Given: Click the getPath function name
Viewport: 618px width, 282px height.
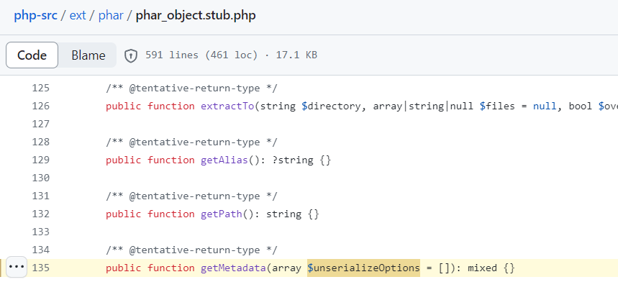Looking at the screenshot, I should 222,214.
